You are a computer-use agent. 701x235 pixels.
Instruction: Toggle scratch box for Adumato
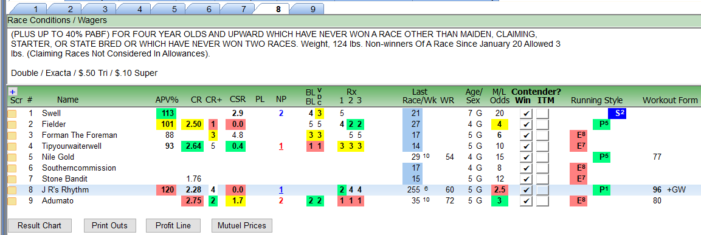(x=12, y=201)
